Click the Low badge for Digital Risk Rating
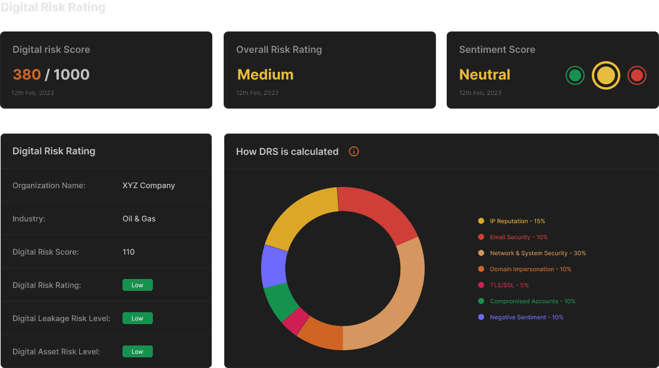This screenshot has width=659, height=368. click(x=137, y=285)
